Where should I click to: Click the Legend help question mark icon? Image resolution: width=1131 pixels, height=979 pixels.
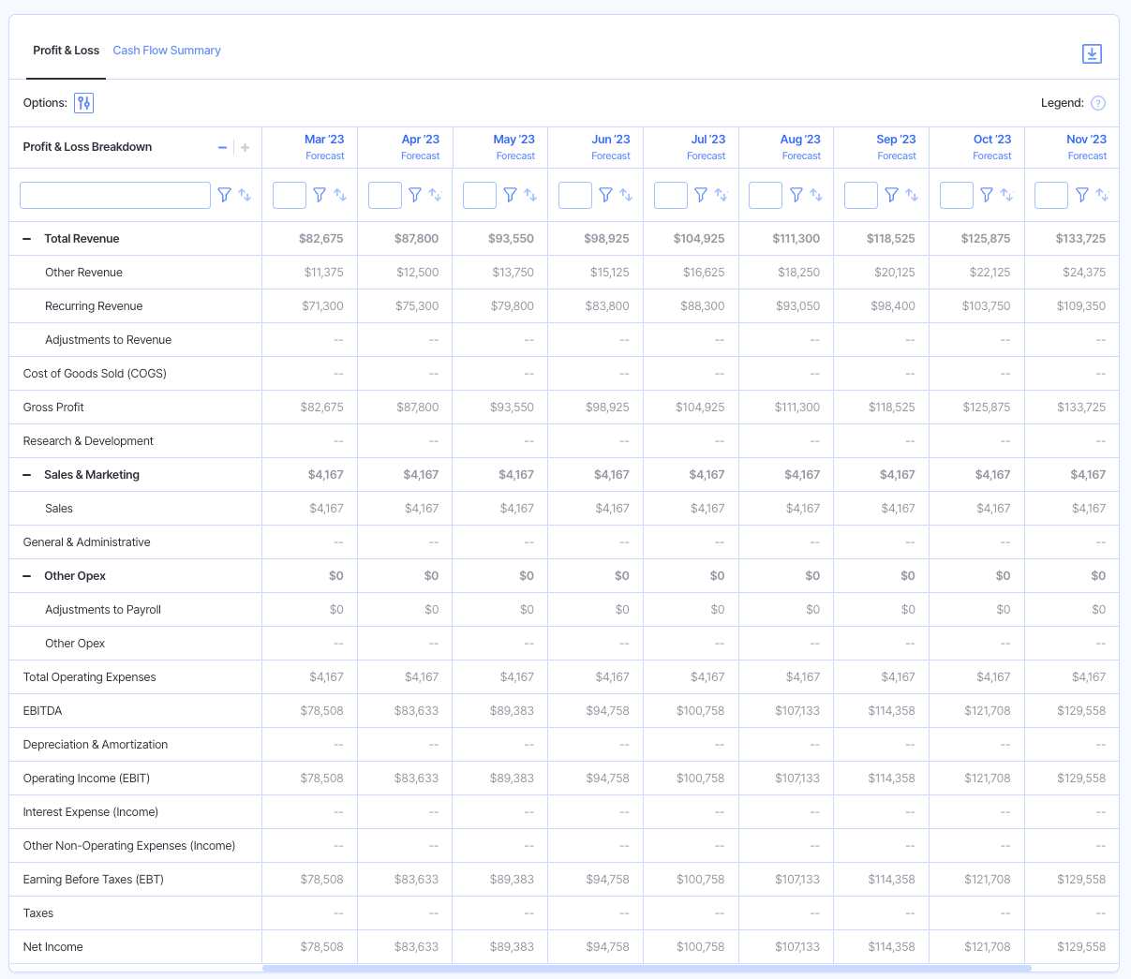click(1097, 102)
